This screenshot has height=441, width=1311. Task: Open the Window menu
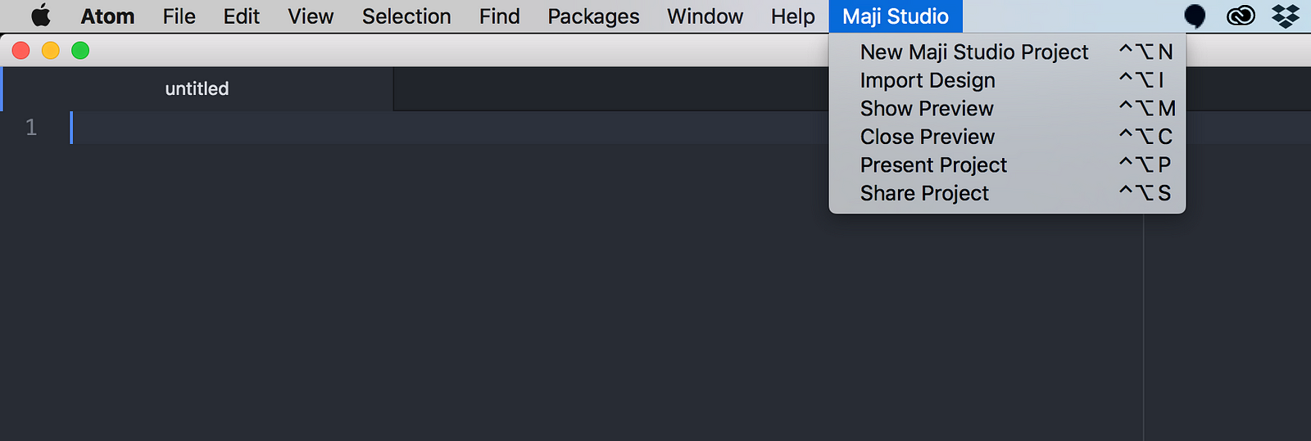(x=705, y=16)
